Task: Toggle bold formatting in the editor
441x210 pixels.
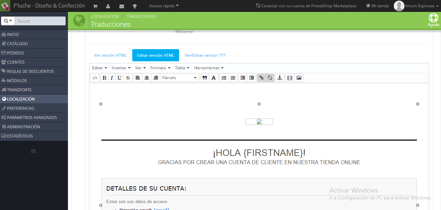Action: [x=105, y=78]
